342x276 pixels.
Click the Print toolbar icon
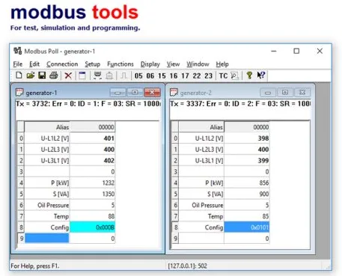pyautogui.click(x=54, y=76)
